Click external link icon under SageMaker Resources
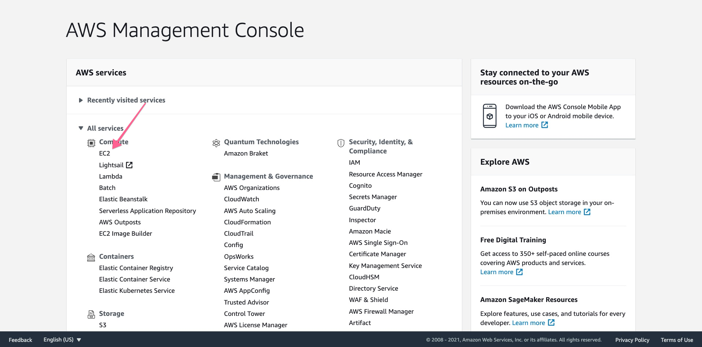 pos(551,322)
